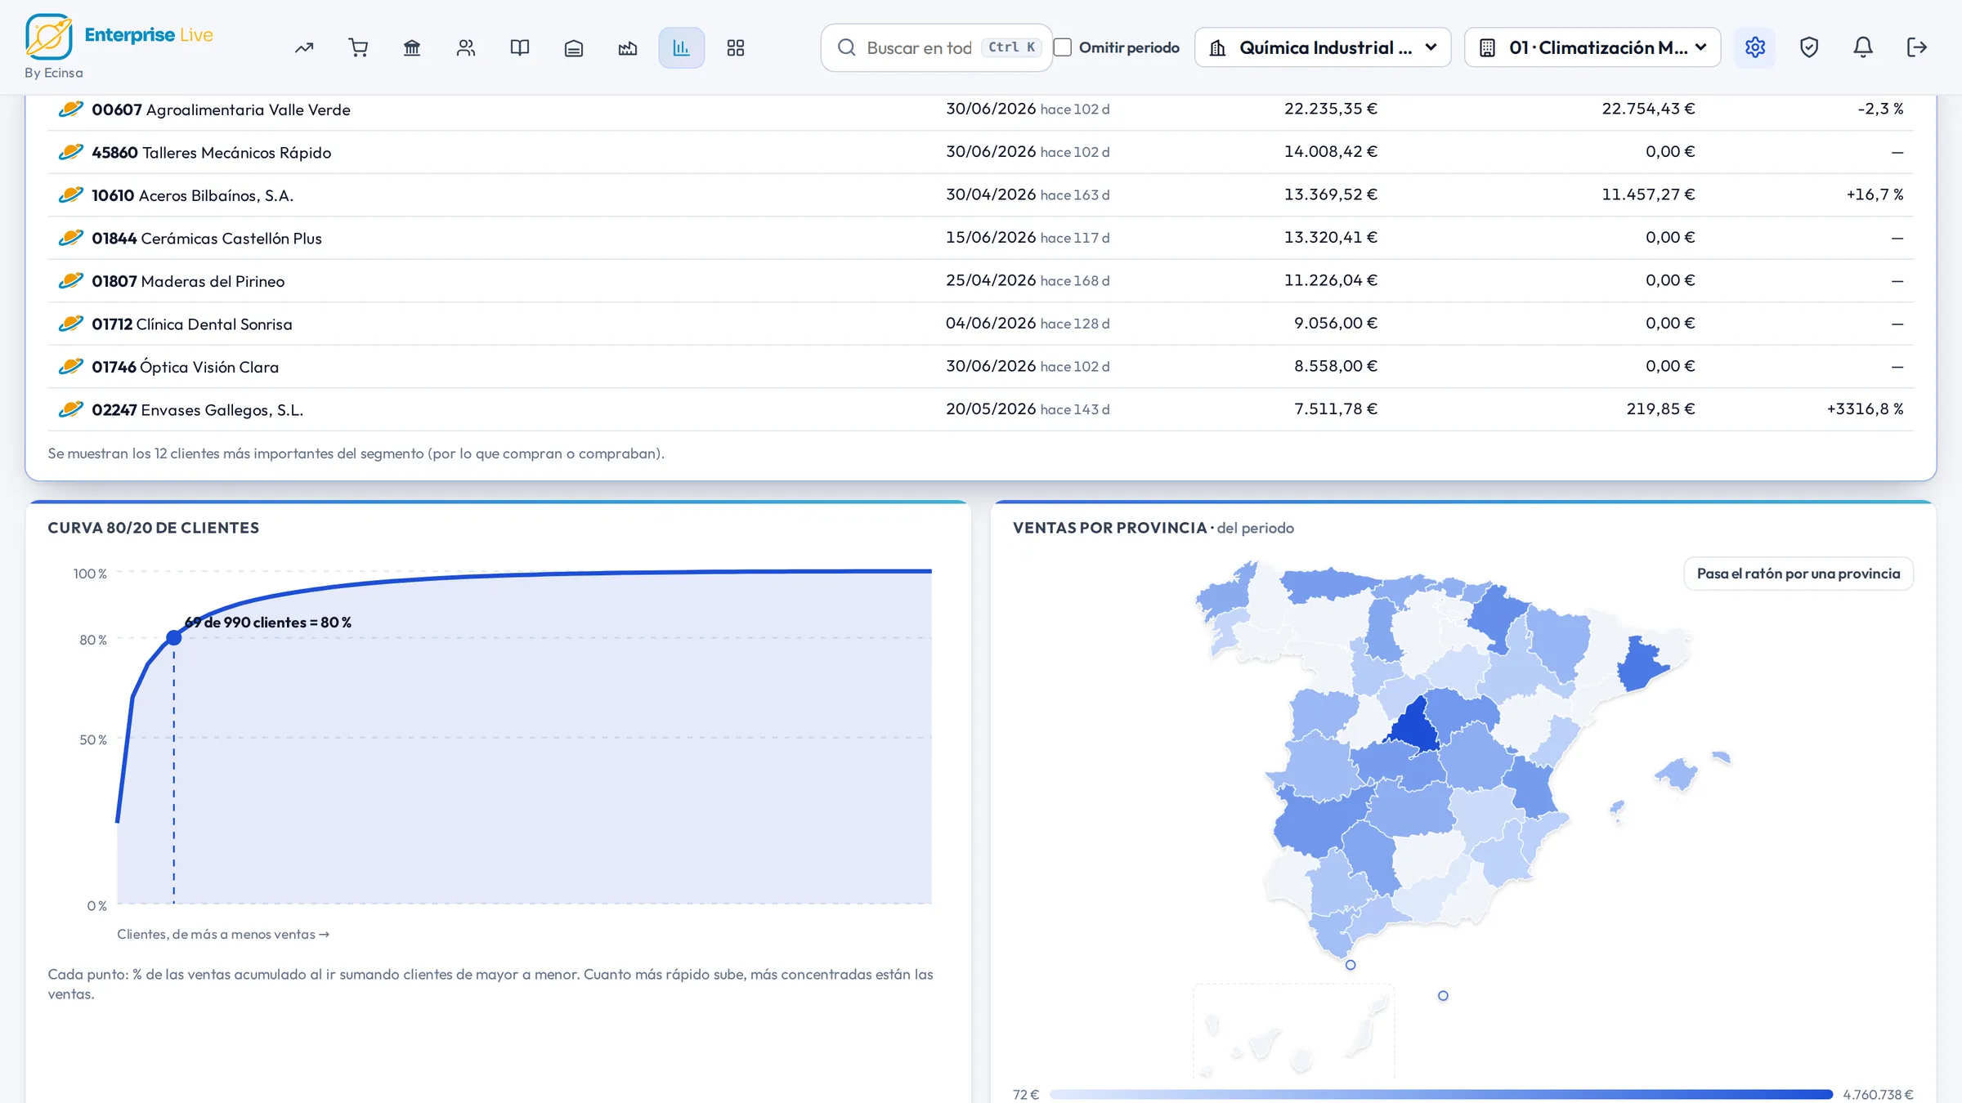The height and width of the screenshot is (1103, 1962).
Task: Open client 01712 Clínica Dental Sonrisa
Action: [x=192, y=324]
